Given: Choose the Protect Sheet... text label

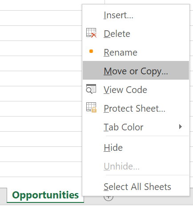Looking at the screenshot, I should [x=134, y=109].
